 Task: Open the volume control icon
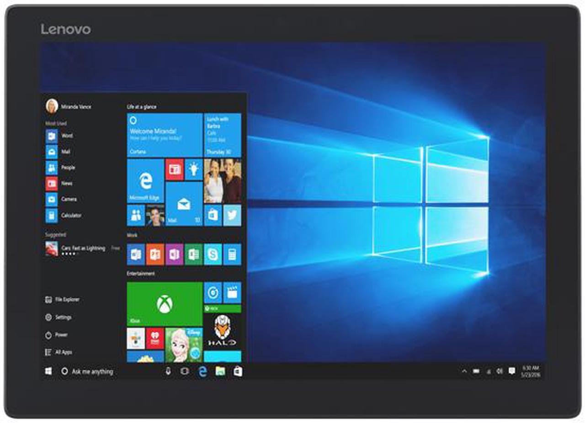(x=500, y=371)
